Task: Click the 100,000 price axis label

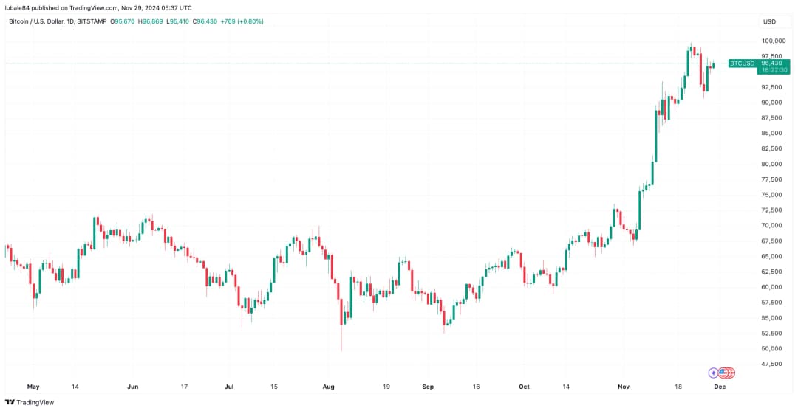Action: 773,41
